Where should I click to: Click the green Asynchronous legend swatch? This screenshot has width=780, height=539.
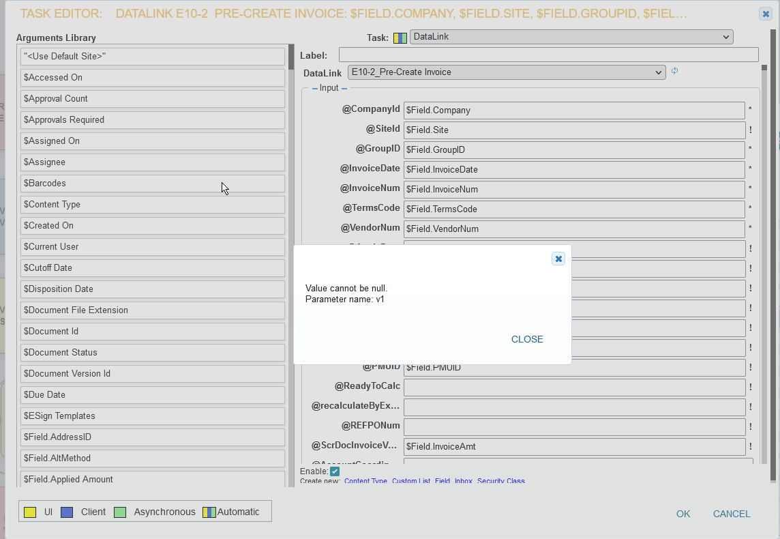point(120,512)
